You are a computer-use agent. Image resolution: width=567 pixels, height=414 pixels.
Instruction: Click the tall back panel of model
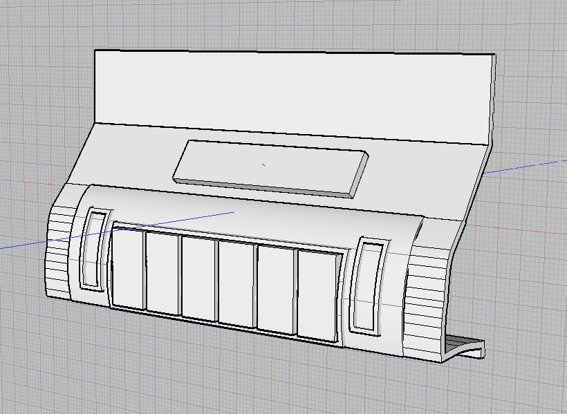tap(290, 93)
